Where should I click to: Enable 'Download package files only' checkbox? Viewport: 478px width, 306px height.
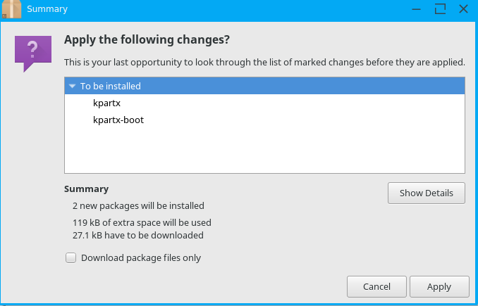pos(71,258)
